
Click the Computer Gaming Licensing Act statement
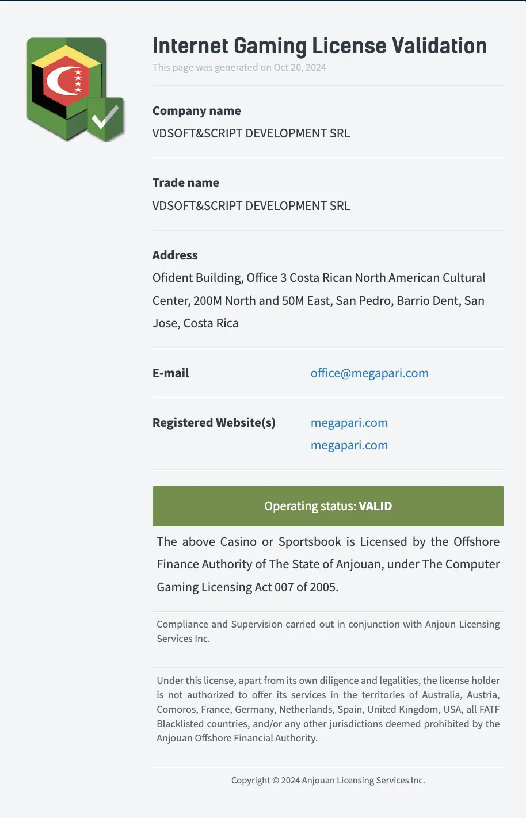coord(328,564)
